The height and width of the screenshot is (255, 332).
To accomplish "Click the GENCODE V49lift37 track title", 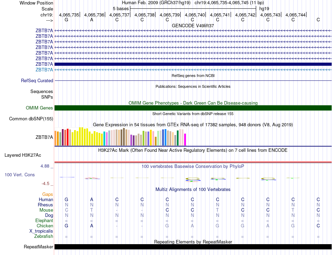I will pyautogui.click(x=193, y=26).
